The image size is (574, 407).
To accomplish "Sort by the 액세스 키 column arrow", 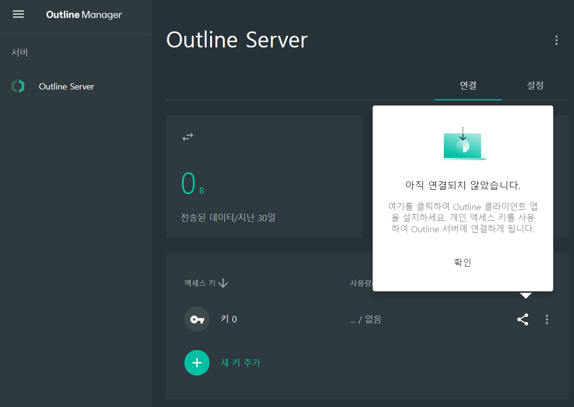I will [223, 283].
